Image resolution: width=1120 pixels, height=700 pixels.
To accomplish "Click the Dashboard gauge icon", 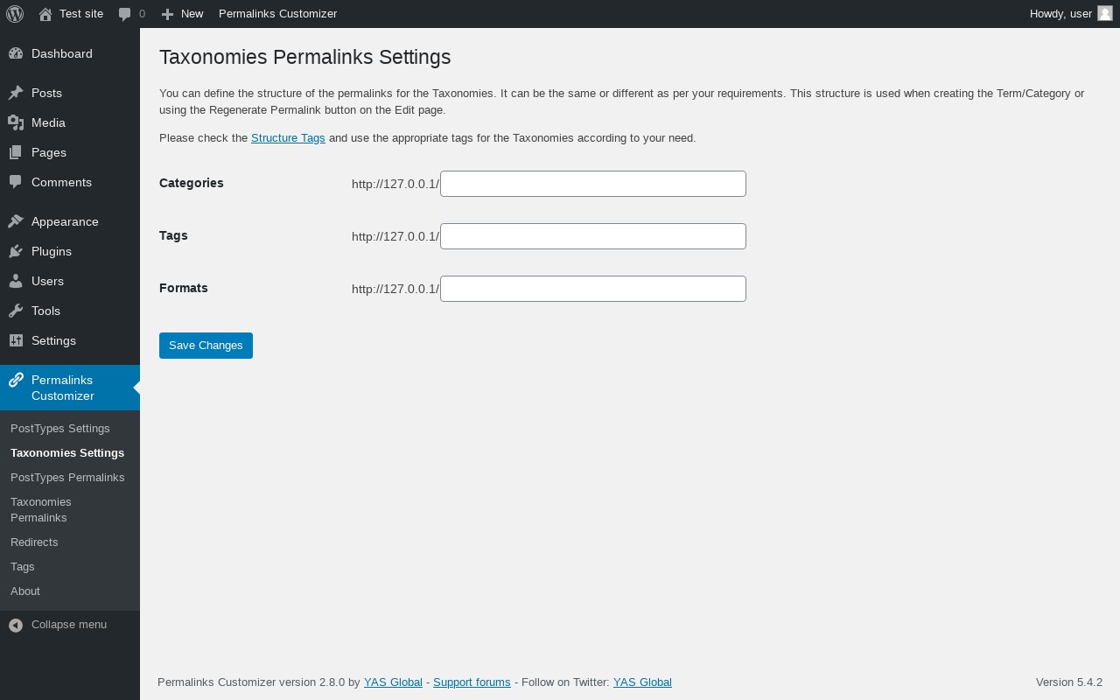I will 16,53.
